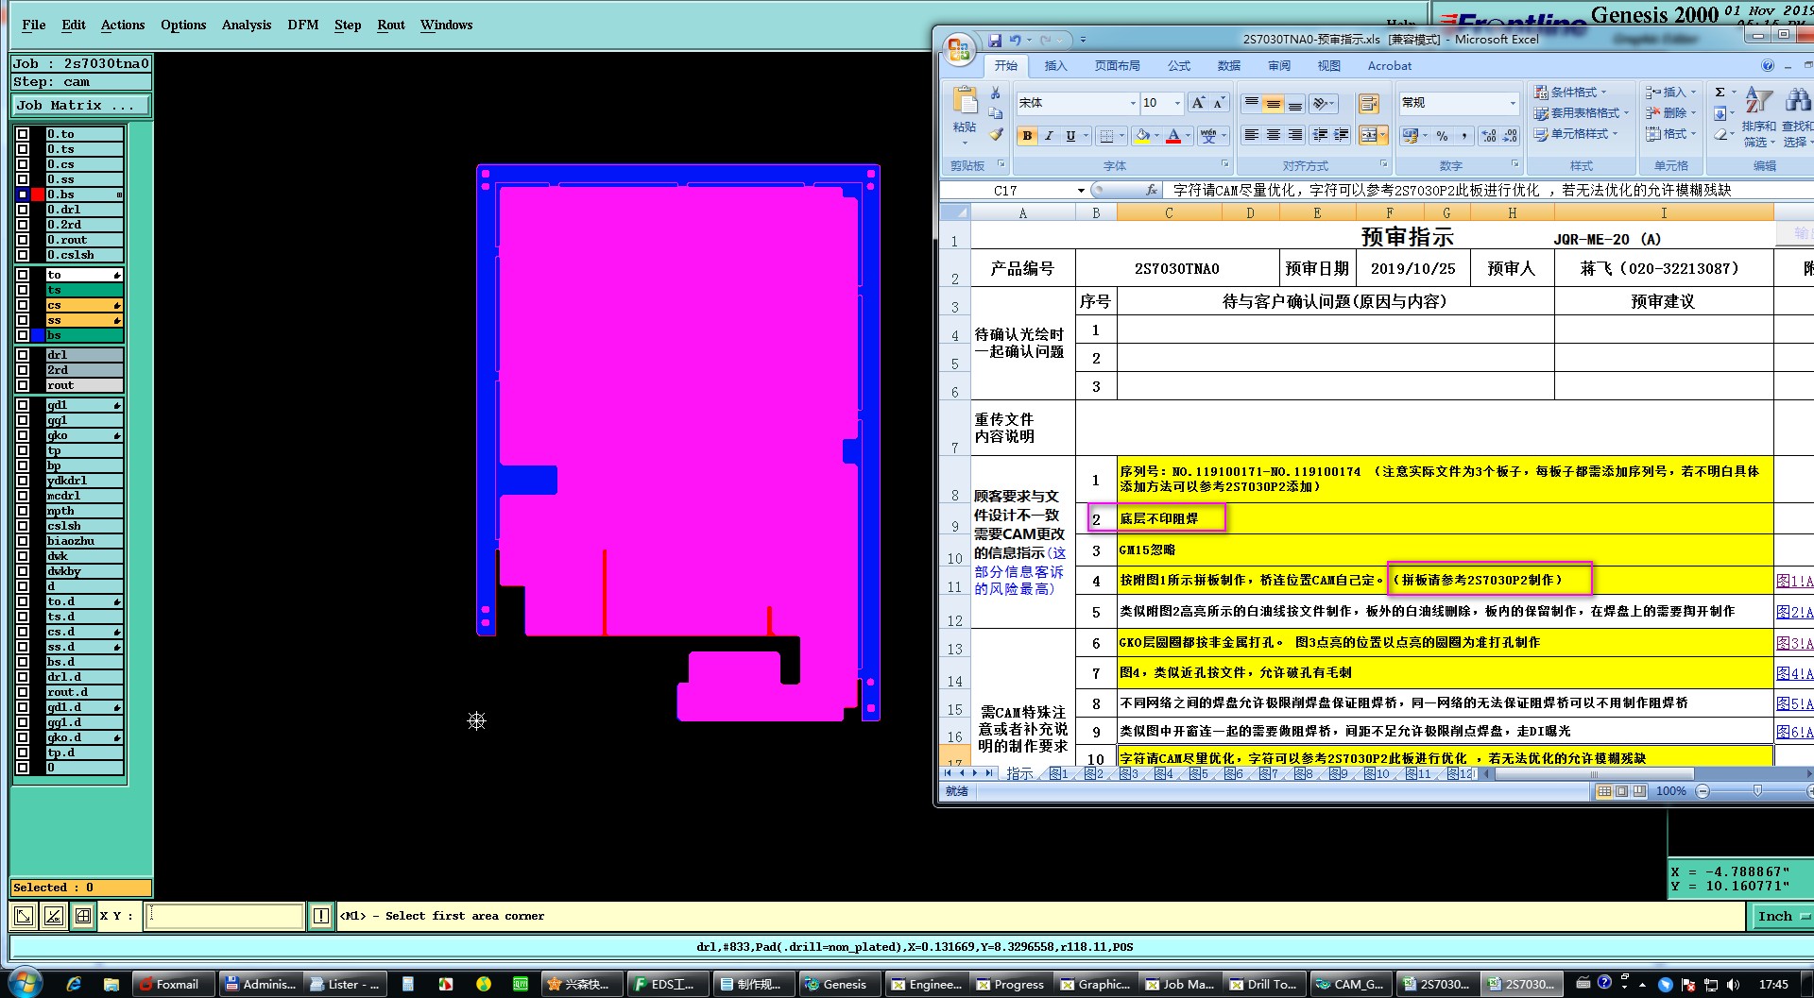Click the Genesis X Y coordinate input field

click(x=224, y=916)
